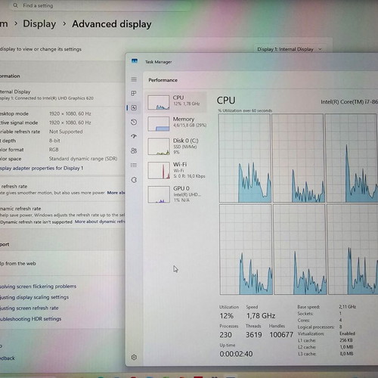Open Details list icon in sidebar

[x=134, y=165]
